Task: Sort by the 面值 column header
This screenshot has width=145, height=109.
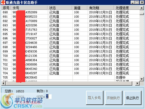Action: click(80, 8)
